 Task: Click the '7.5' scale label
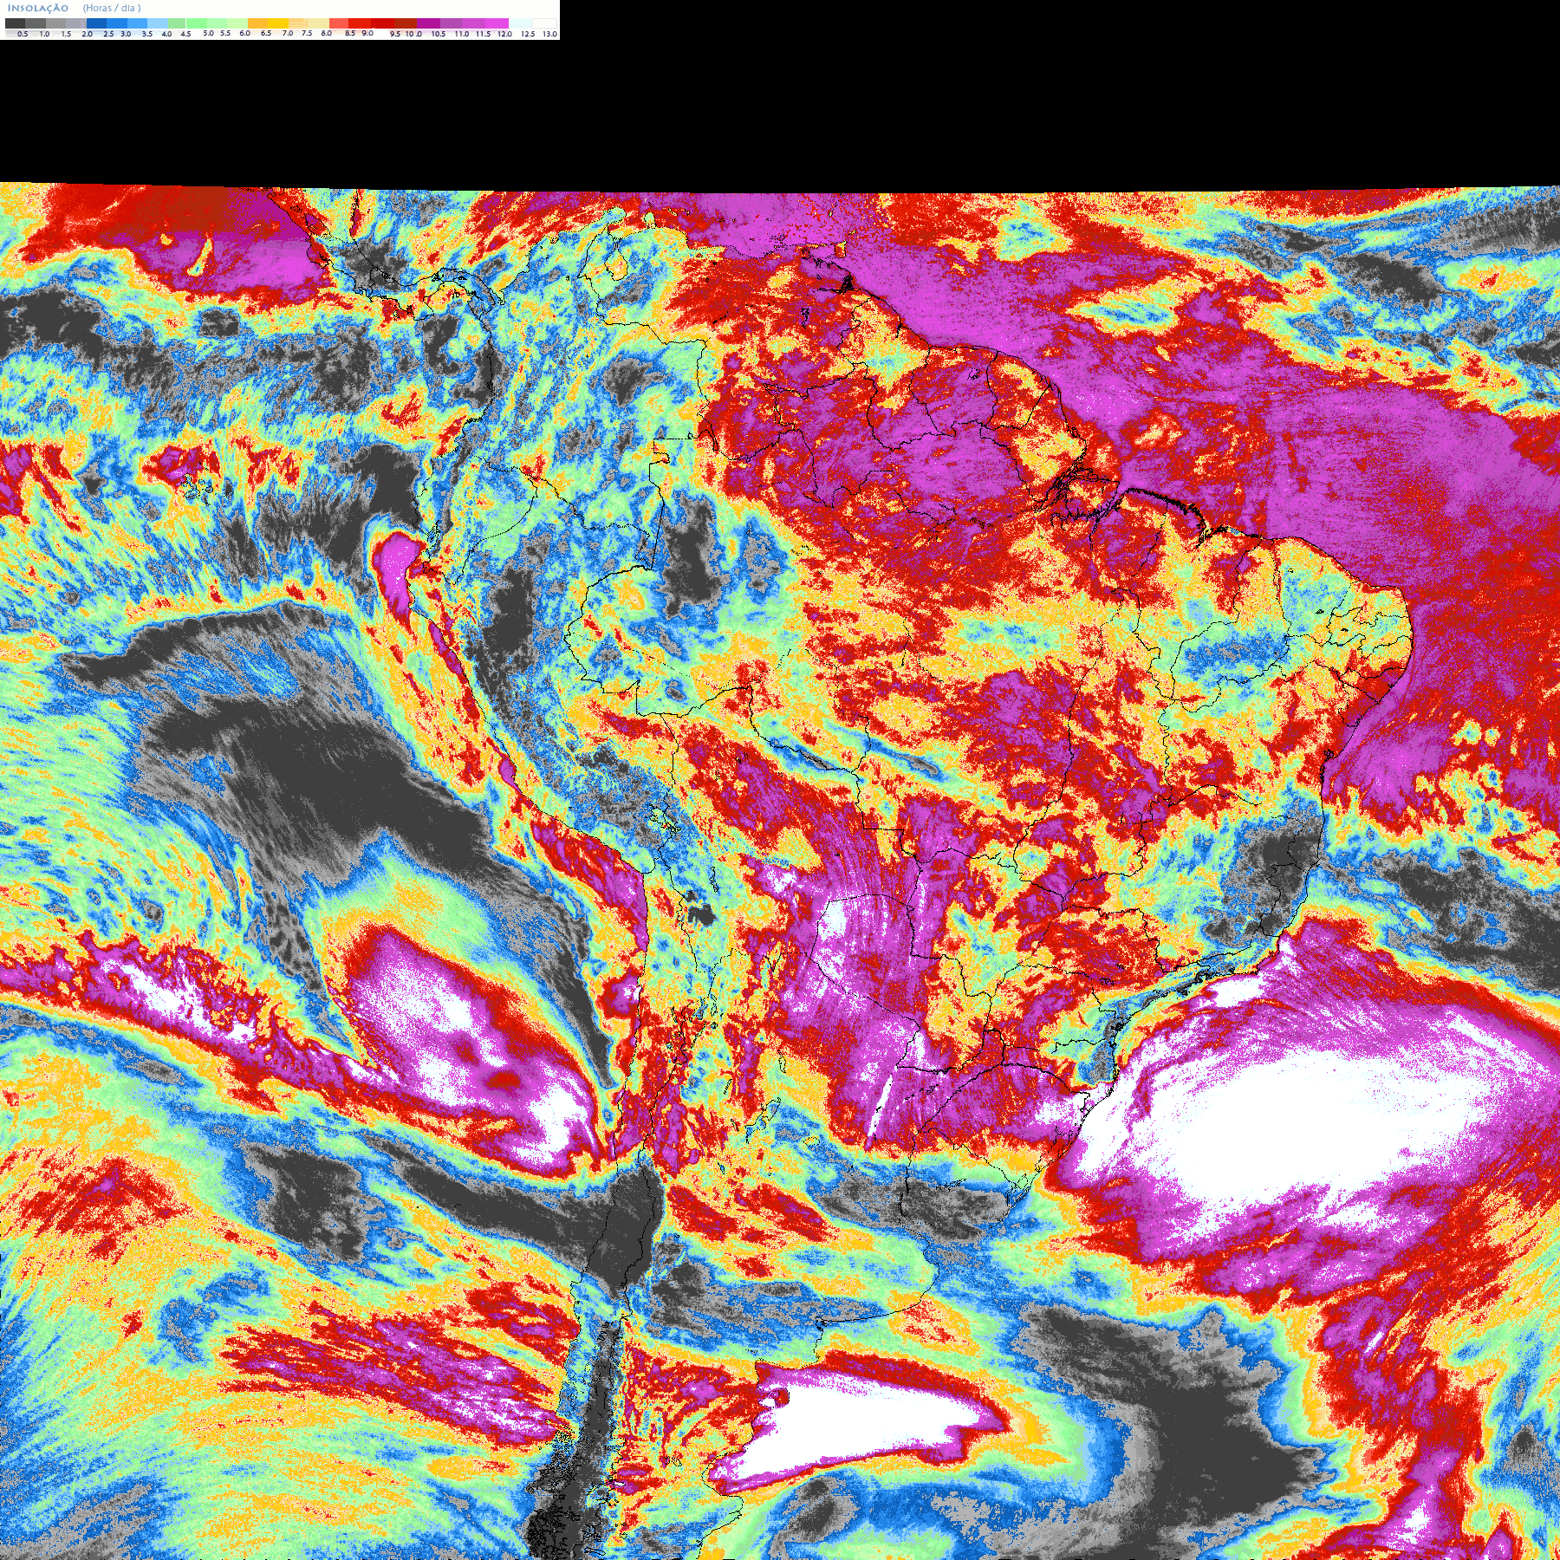307,33
